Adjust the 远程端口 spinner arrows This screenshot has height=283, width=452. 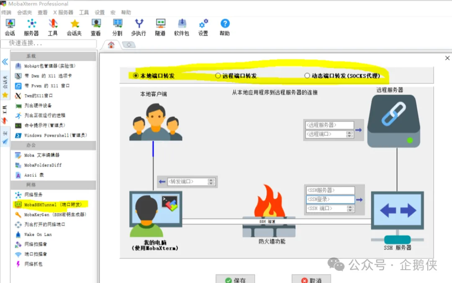[349, 134]
